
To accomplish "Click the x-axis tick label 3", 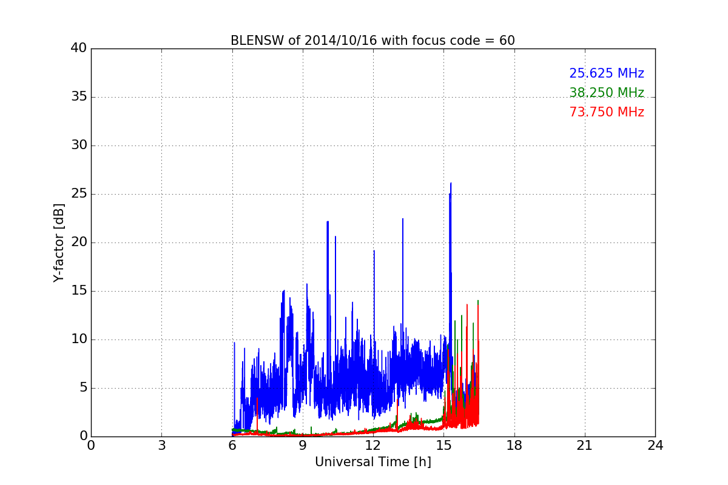I will 161,445.
